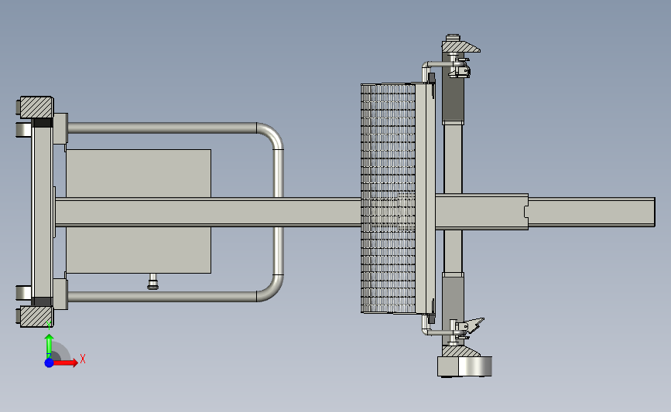Select the small drain fitting below the box

[x=152, y=282]
